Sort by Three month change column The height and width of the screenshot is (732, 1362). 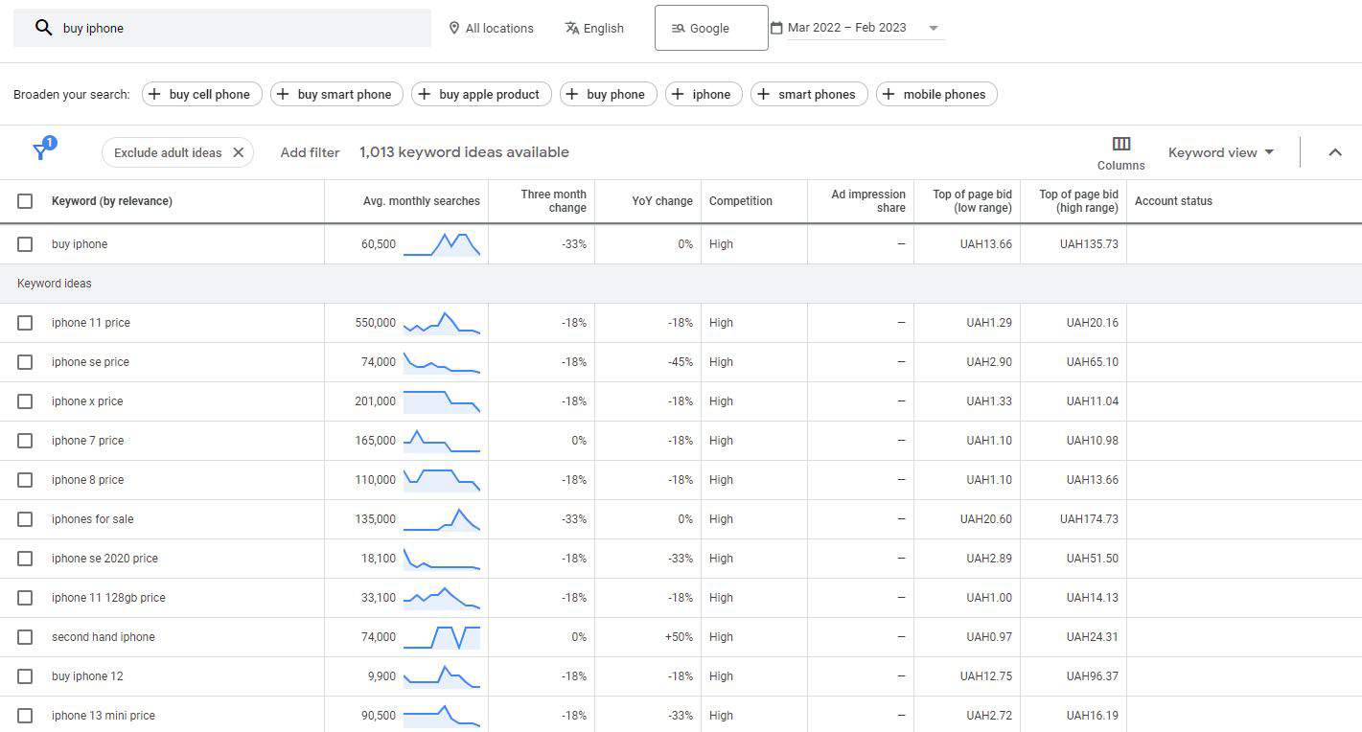(x=553, y=201)
